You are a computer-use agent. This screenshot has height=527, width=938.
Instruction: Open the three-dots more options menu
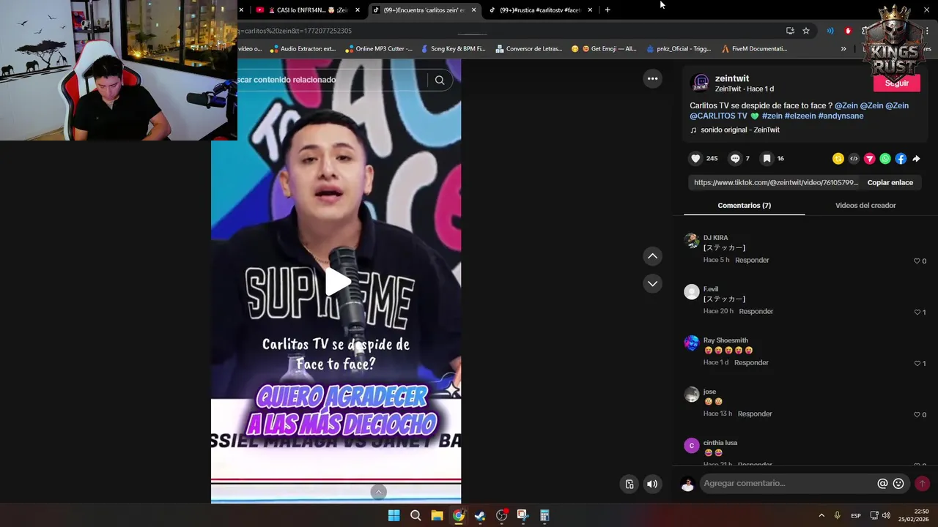coord(652,78)
